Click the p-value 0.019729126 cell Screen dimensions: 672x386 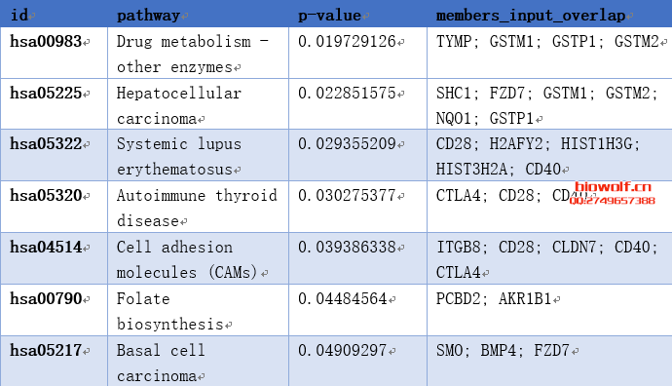[x=357, y=53]
